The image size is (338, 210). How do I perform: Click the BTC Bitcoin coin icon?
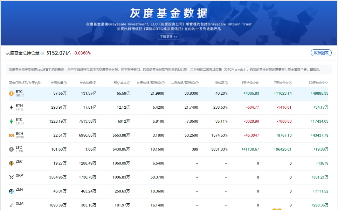(x=11, y=94)
